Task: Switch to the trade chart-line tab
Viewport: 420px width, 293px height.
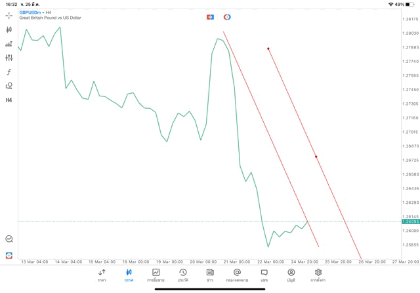Action: 156,275
